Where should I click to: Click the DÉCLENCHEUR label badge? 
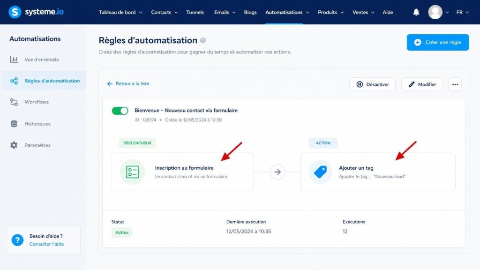(137, 143)
